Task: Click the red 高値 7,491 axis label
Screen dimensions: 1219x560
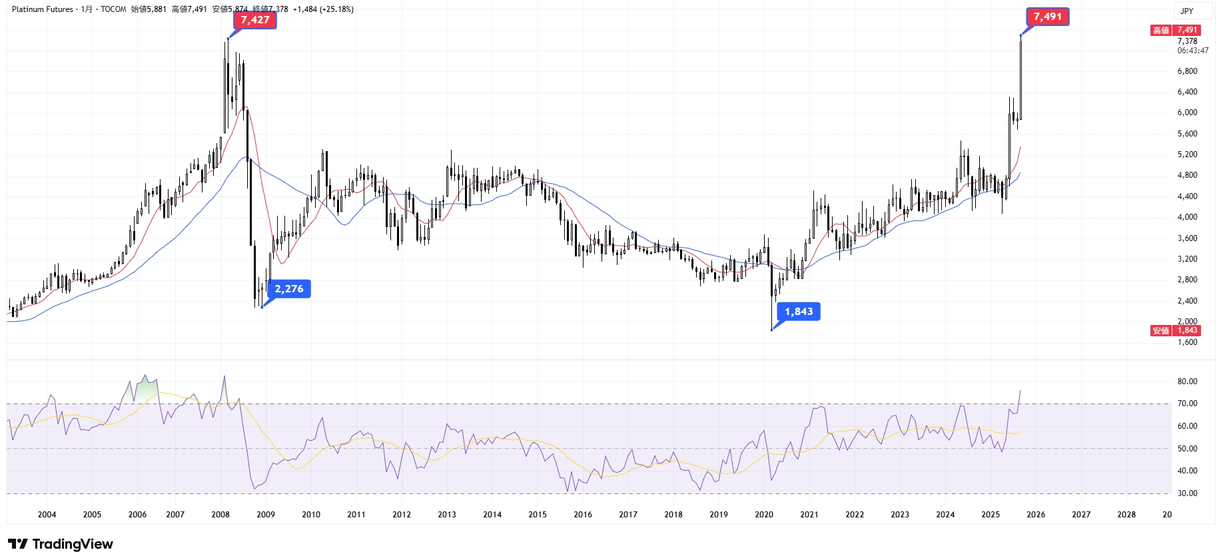Action: click(x=1176, y=30)
